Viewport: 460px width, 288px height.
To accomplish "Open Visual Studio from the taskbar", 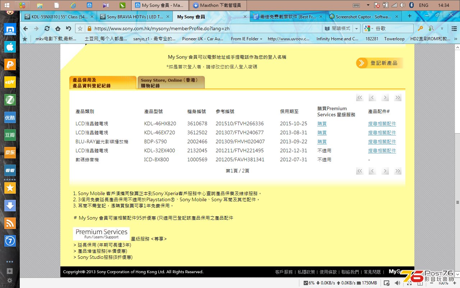I will click(106, 5).
